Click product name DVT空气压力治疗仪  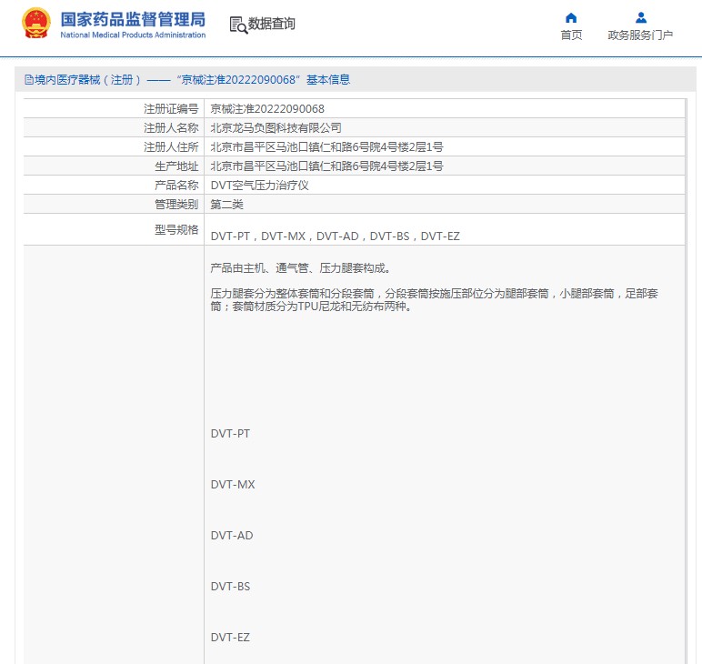point(259,186)
